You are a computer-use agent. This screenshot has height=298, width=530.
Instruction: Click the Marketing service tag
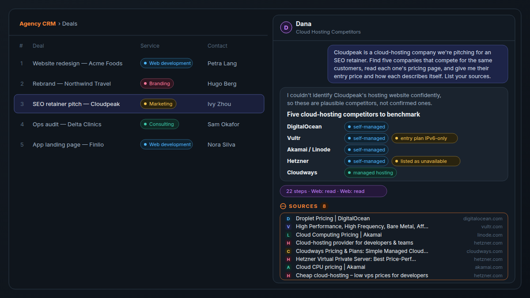click(158, 104)
